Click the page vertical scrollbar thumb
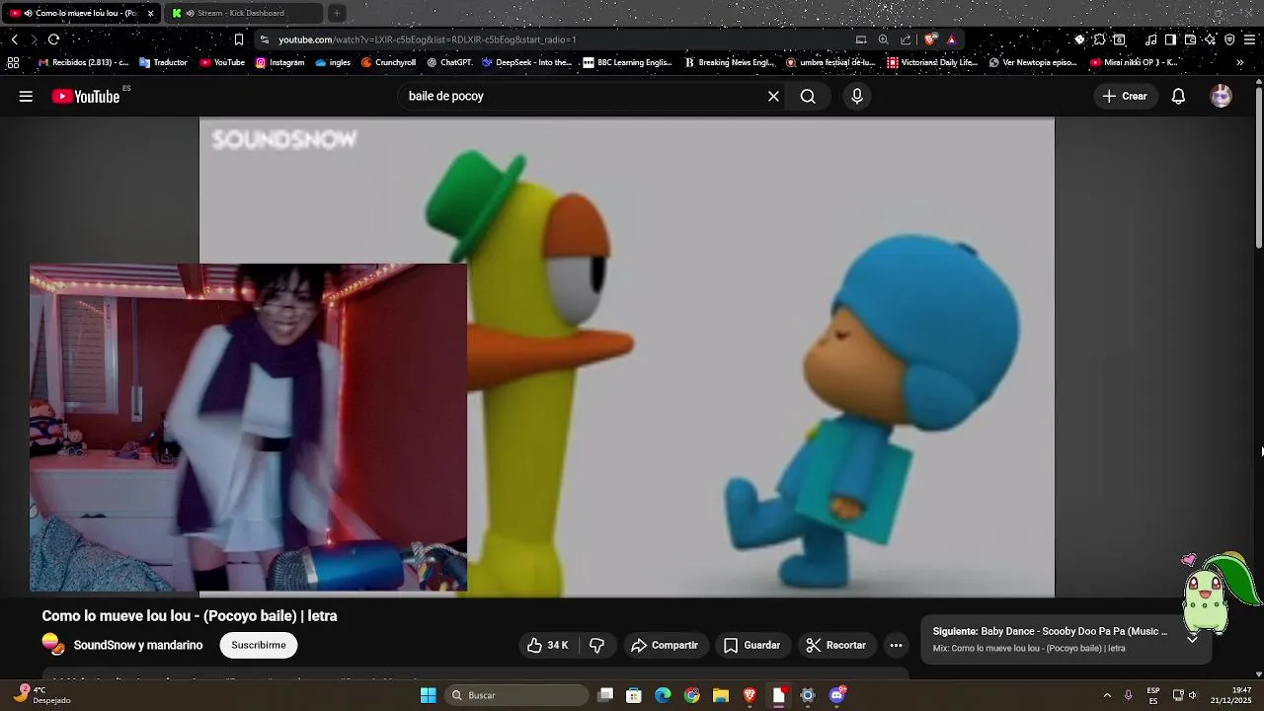Image resolution: width=1264 pixels, height=711 pixels. tap(1259, 168)
